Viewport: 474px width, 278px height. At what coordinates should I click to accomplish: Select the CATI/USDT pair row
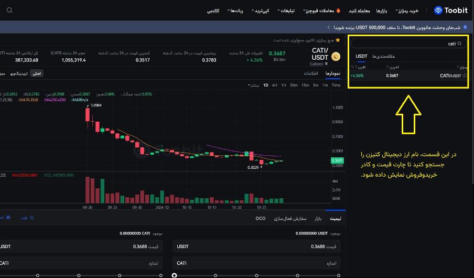[x=409, y=76]
